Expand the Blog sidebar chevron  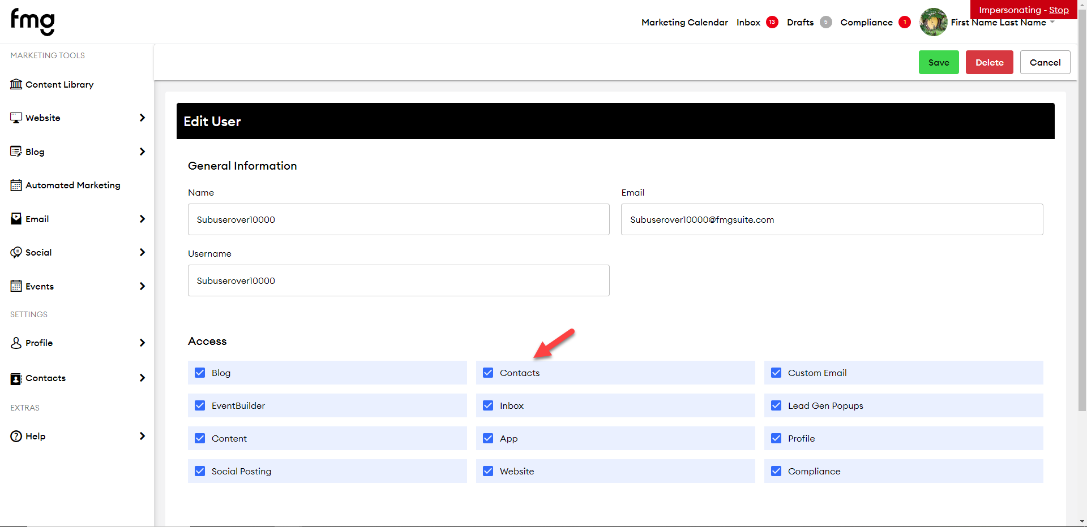[142, 152]
